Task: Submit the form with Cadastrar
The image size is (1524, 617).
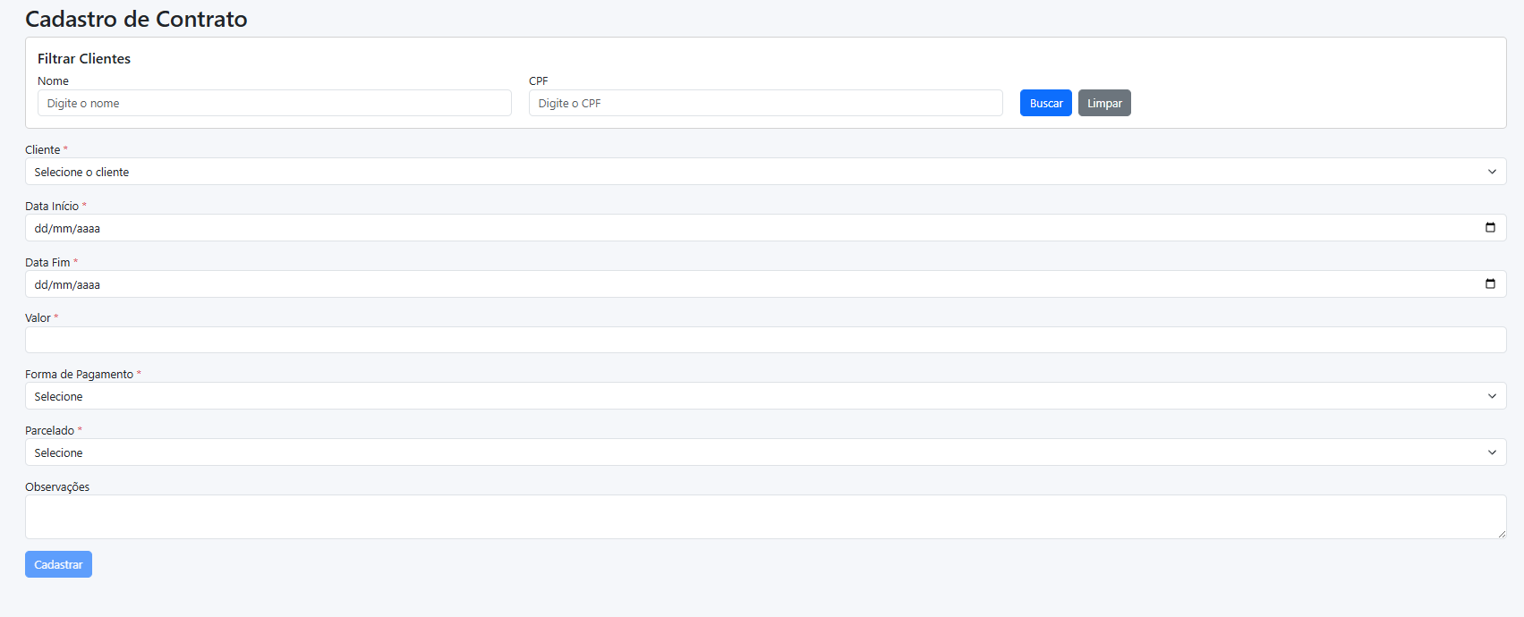Action: click(58, 565)
